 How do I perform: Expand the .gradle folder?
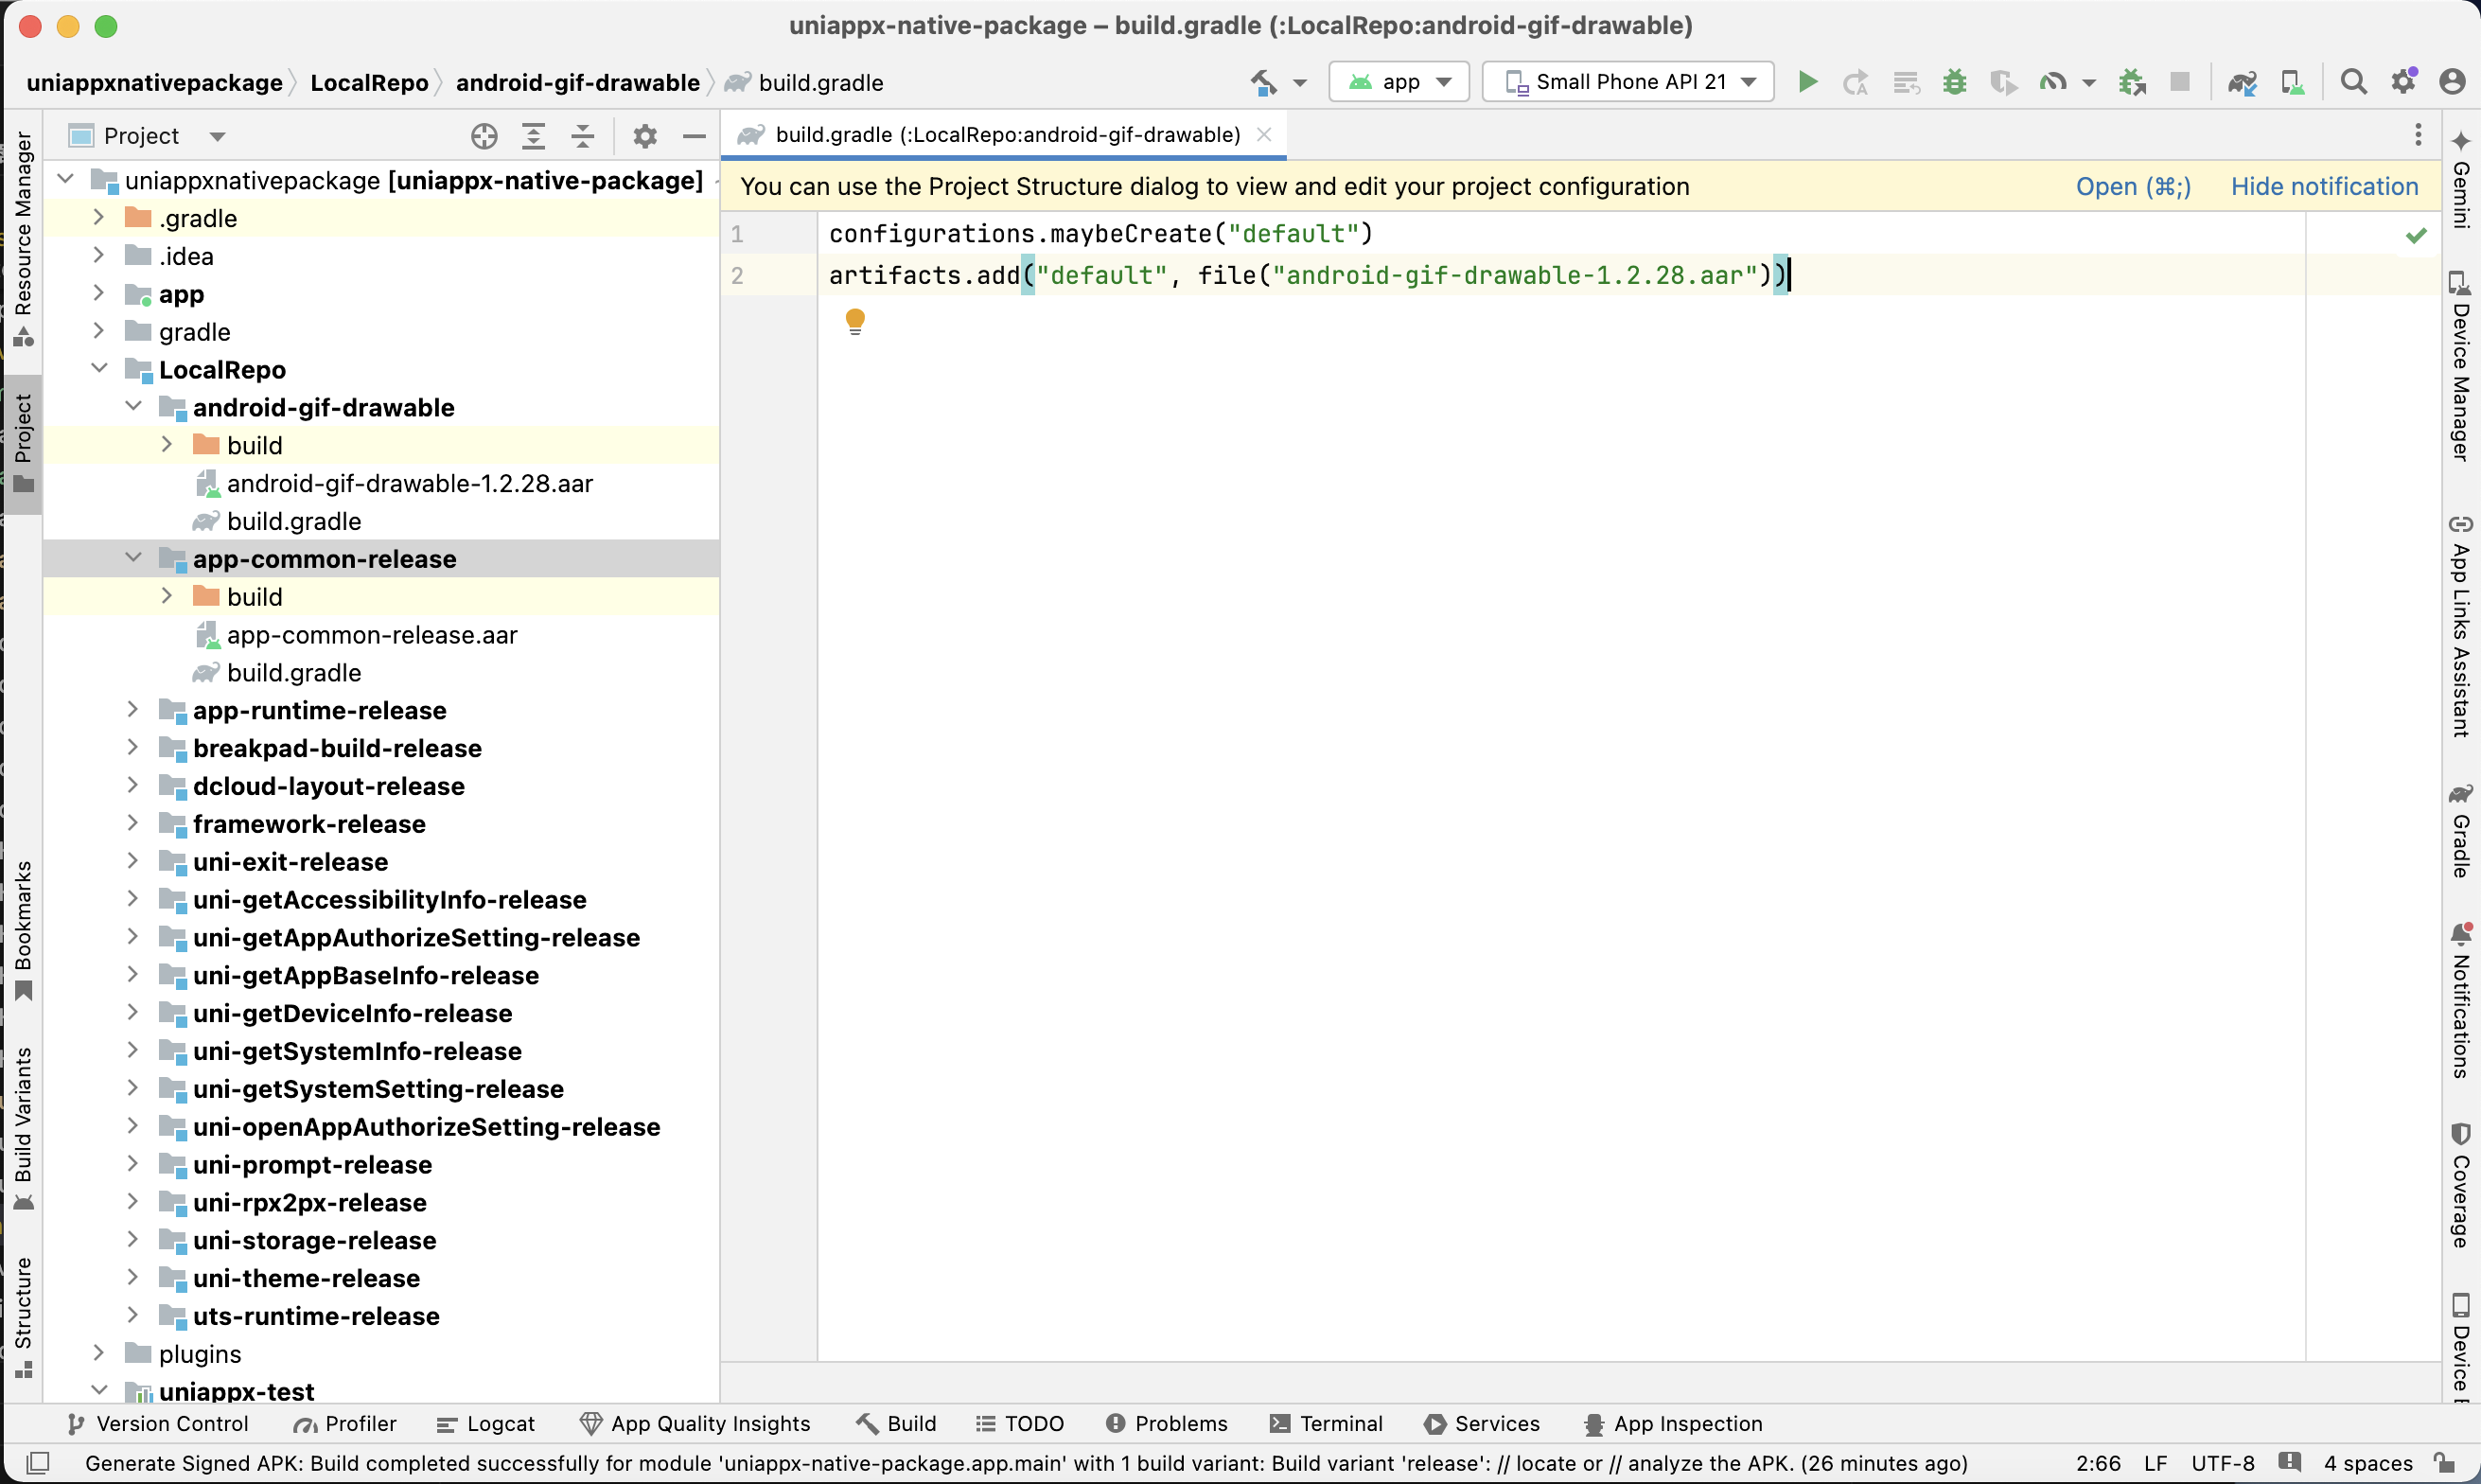click(99, 217)
